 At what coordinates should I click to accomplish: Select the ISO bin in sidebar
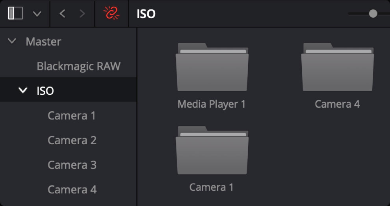point(45,91)
